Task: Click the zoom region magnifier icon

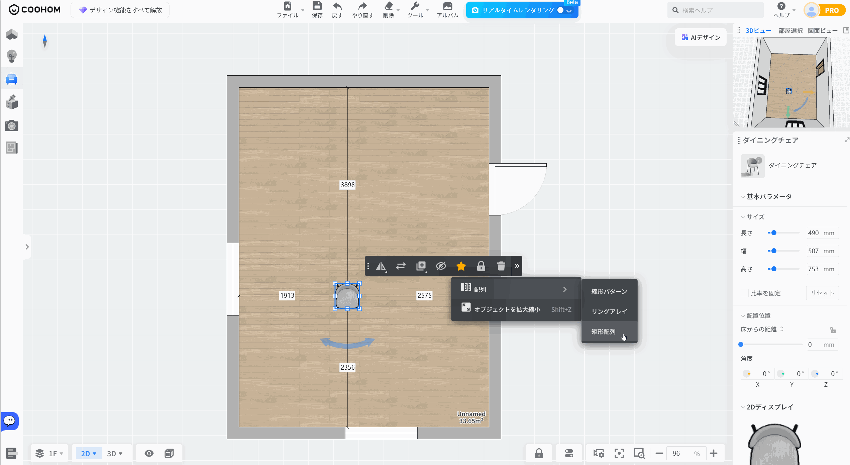Action: click(x=639, y=454)
